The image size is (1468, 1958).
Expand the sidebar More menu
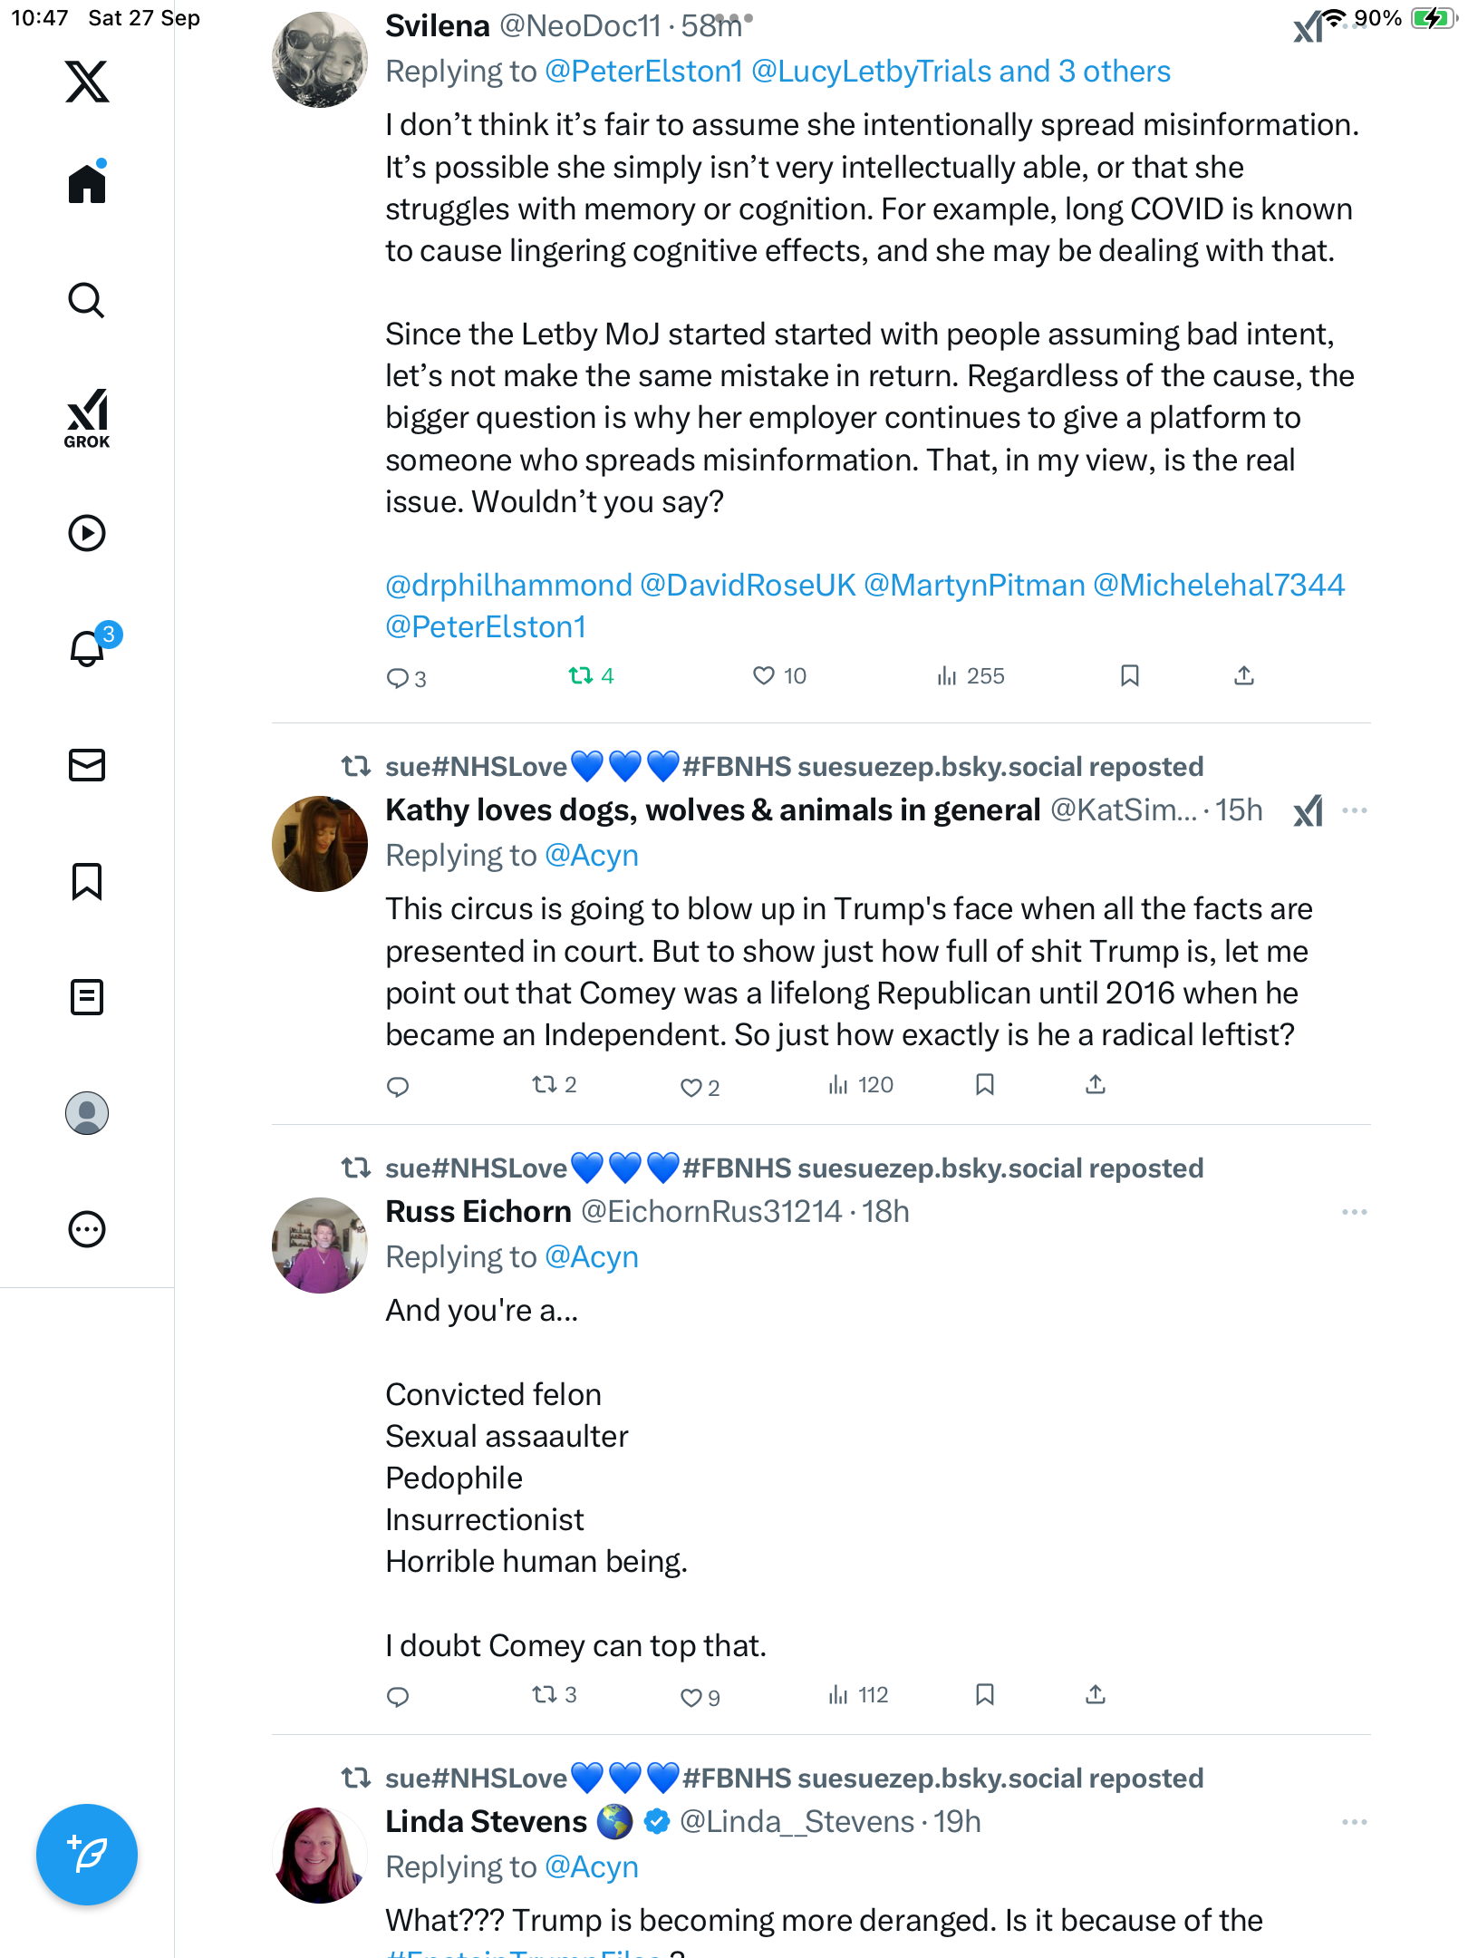(87, 1229)
